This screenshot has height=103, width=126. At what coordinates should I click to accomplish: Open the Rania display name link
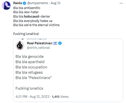pos(17,3)
